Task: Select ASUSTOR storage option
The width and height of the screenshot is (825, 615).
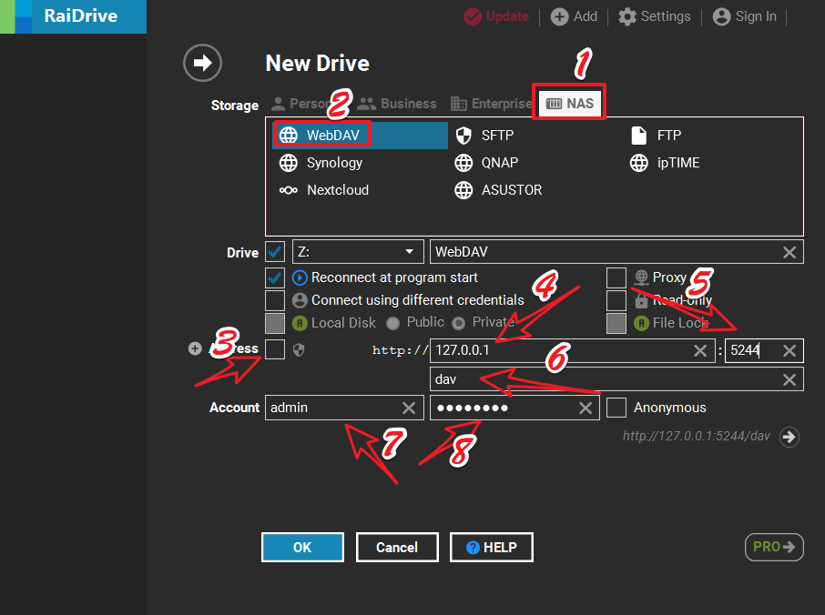Action: pos(498,190)
